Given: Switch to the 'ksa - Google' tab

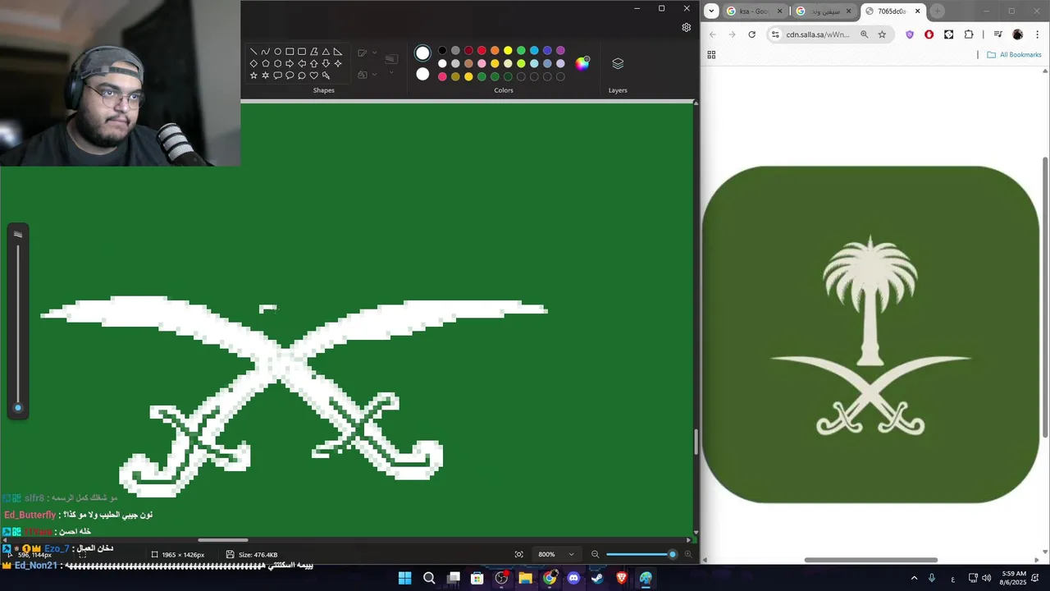Looking at the screenshot, I should [x=755, y=11].
